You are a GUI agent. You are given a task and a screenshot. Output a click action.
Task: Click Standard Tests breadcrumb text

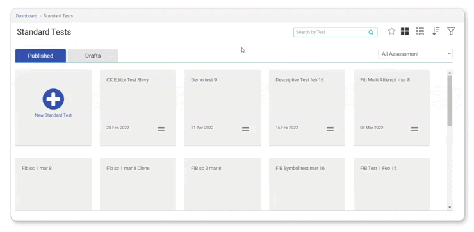click(58, 16)
